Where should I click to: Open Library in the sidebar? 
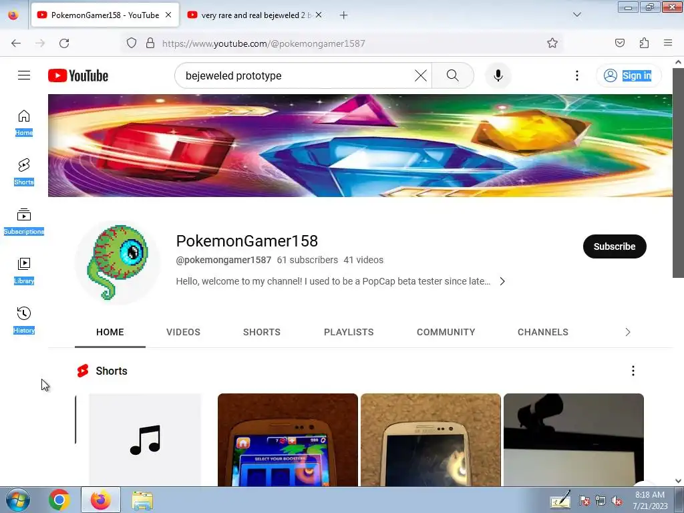coord(24,271)
